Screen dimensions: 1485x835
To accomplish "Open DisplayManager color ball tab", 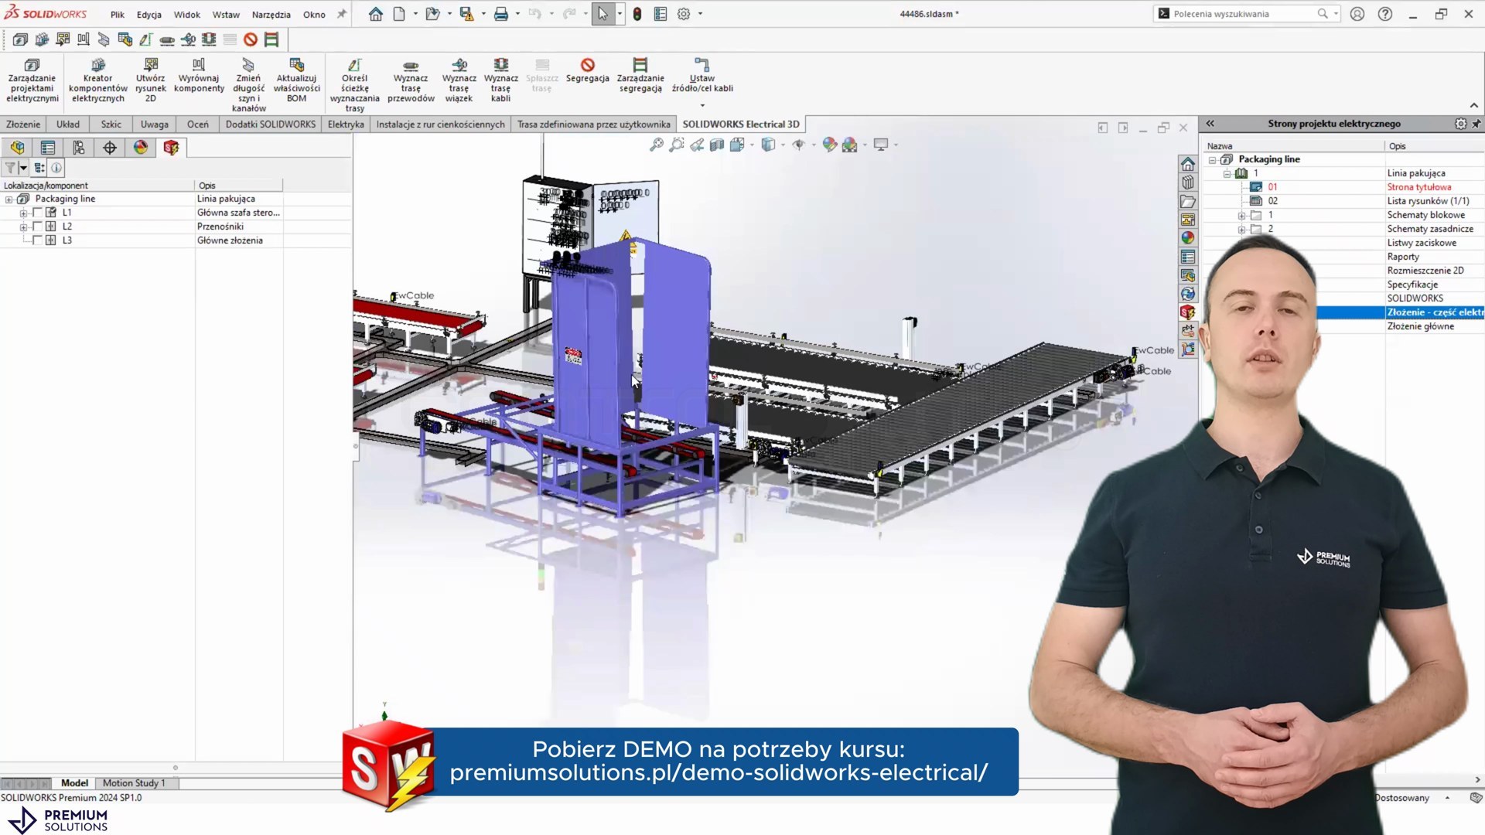I will pyautogui.click(x=141, y=148).
